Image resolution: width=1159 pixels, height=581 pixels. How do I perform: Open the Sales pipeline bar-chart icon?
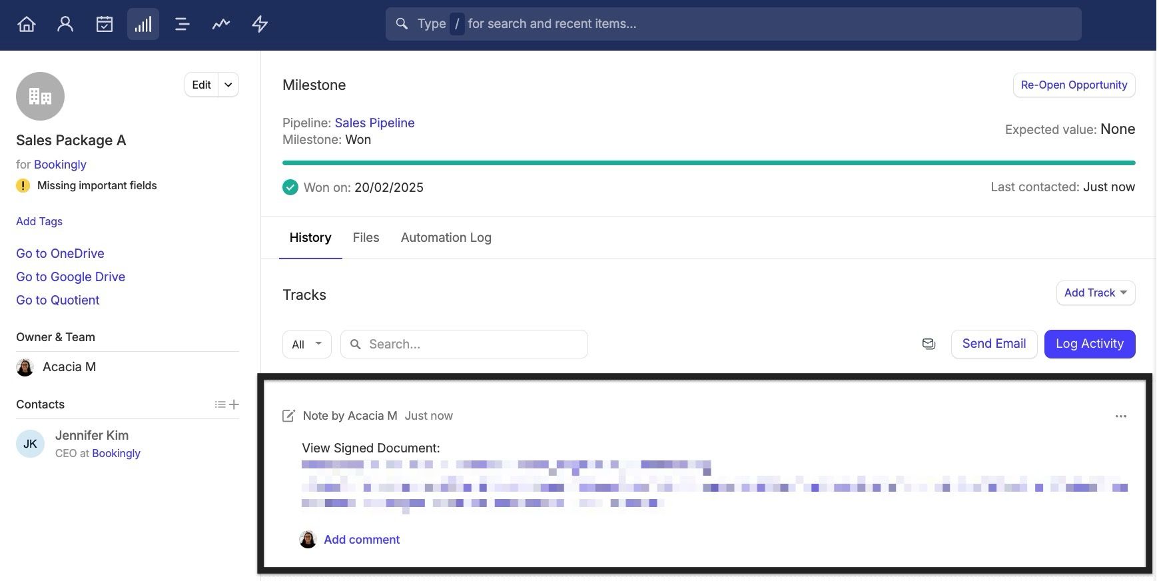click(x=143, y=24)
